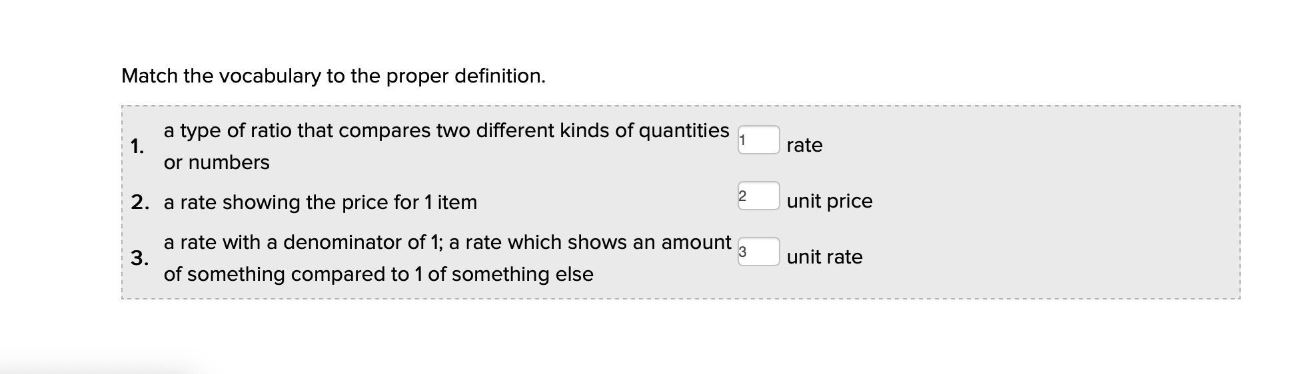Select the definition "a rate showing the price"

pos(320,202)
